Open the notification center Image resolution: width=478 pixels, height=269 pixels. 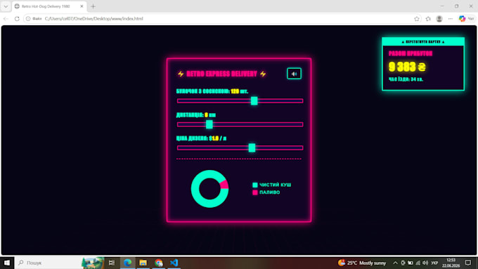pos(468,263)
